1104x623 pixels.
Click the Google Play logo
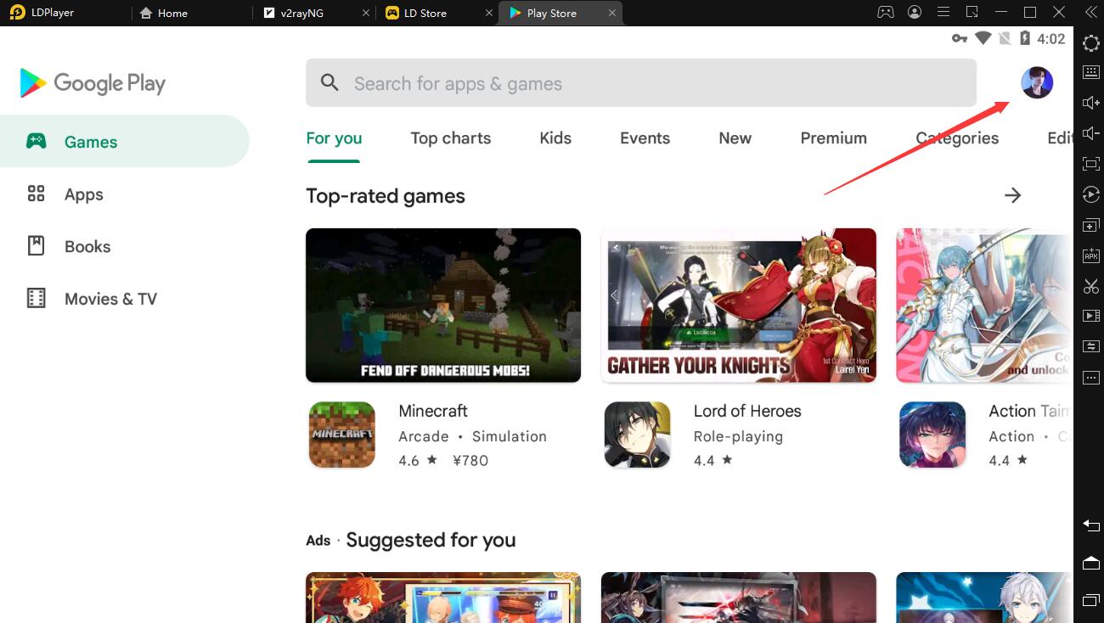[93, 83]
